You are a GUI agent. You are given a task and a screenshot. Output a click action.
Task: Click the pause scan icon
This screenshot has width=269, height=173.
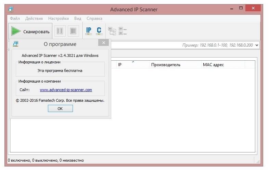coord(60,31)
